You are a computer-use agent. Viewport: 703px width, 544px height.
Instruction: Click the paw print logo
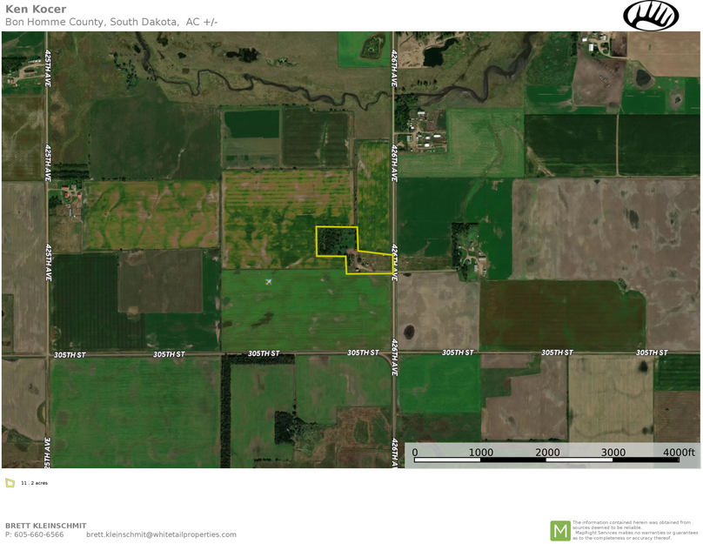650,16
